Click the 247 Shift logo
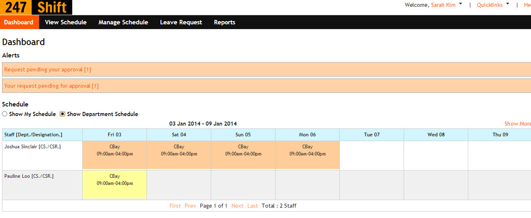This screenshot has width=531, height=218. click(36, 7)
